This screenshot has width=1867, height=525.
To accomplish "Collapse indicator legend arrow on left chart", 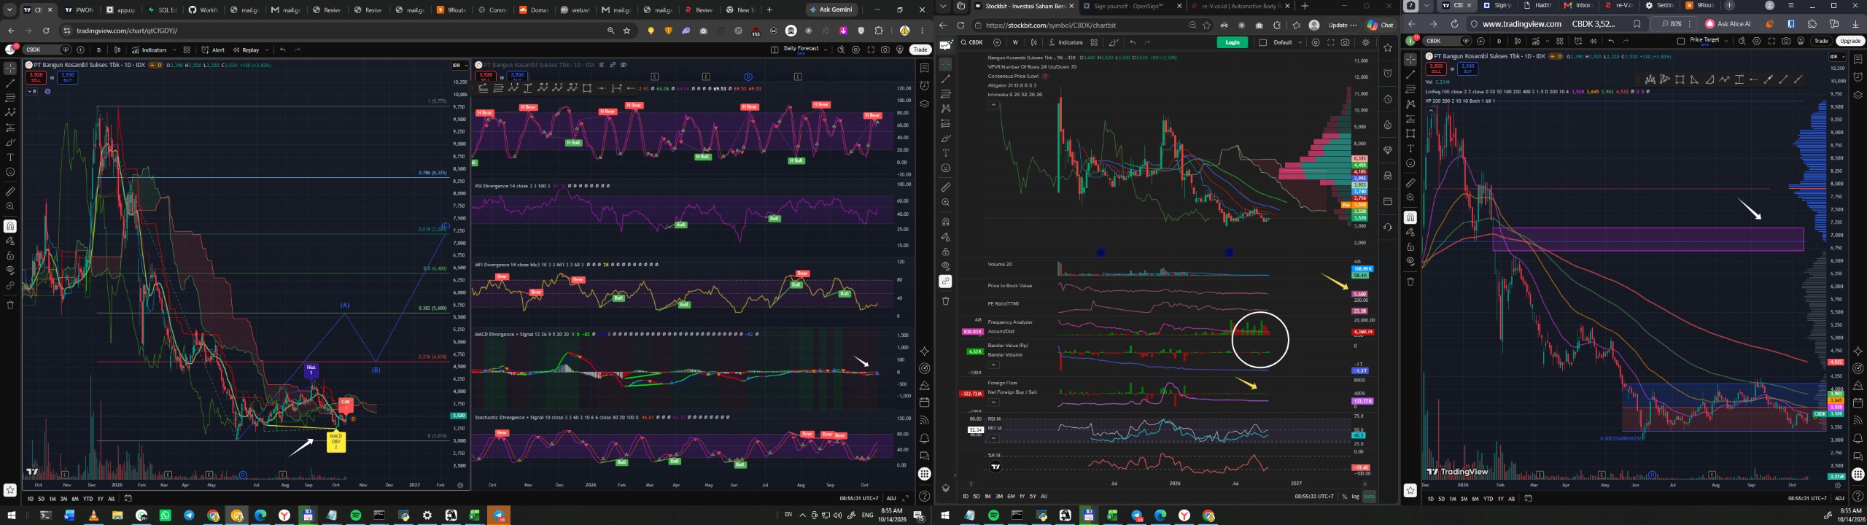I will (x=31, y=91).
